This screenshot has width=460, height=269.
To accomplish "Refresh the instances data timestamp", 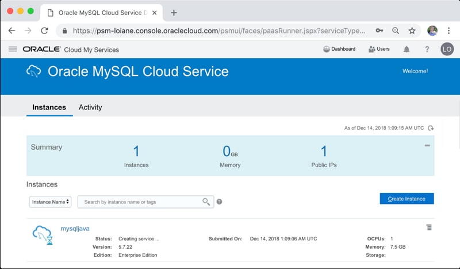I will (x=431, y=128).
